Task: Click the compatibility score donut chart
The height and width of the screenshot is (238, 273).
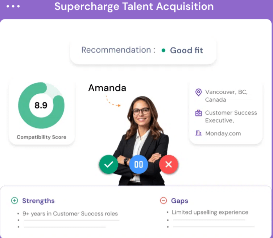Action: (x=41, y=106)
